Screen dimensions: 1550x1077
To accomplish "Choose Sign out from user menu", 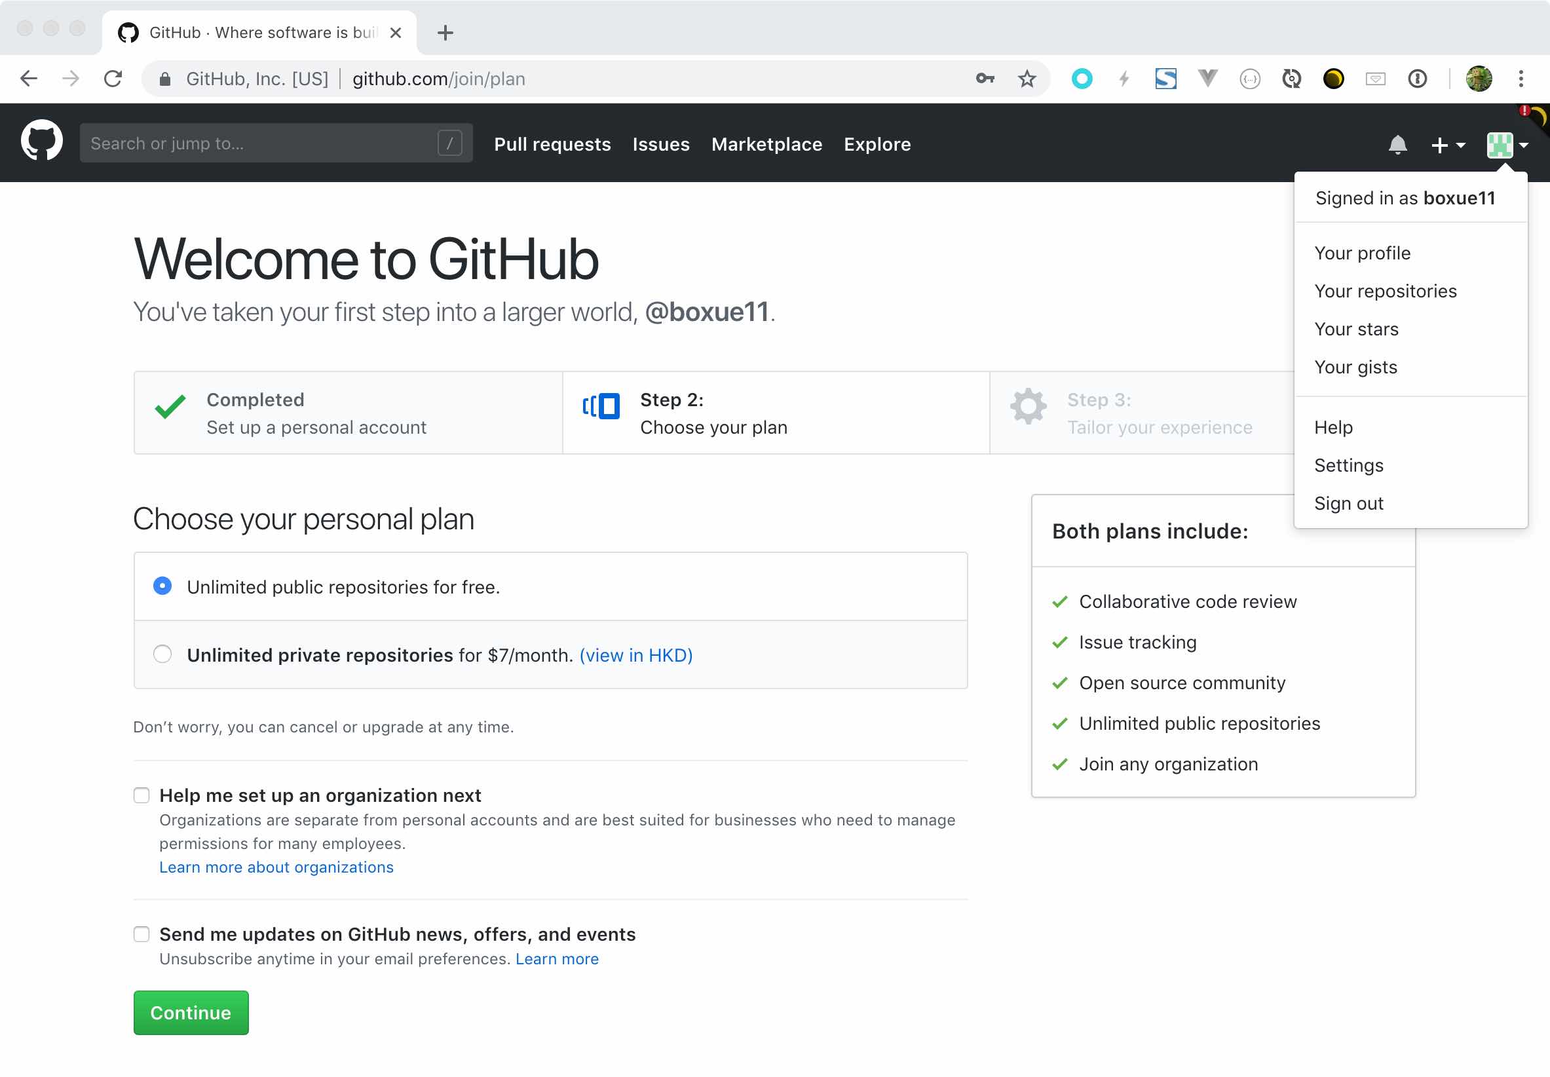I will (1410, 503).
